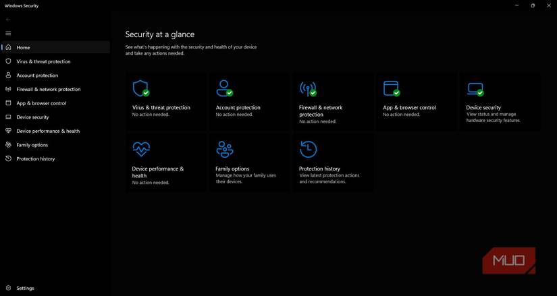Open the Family options card title

232,169
